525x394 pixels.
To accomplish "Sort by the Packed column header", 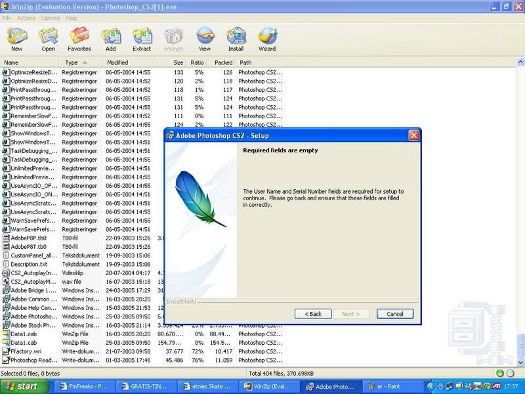I will point(220,62).
